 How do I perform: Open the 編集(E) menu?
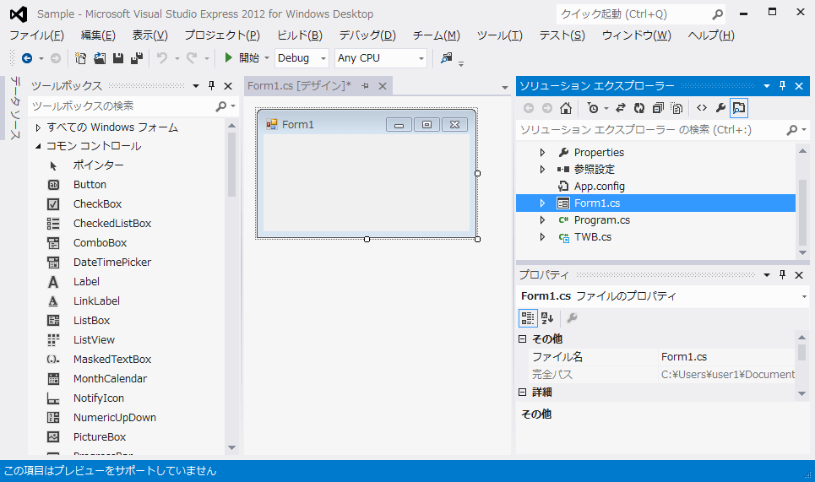coord(98,35)
